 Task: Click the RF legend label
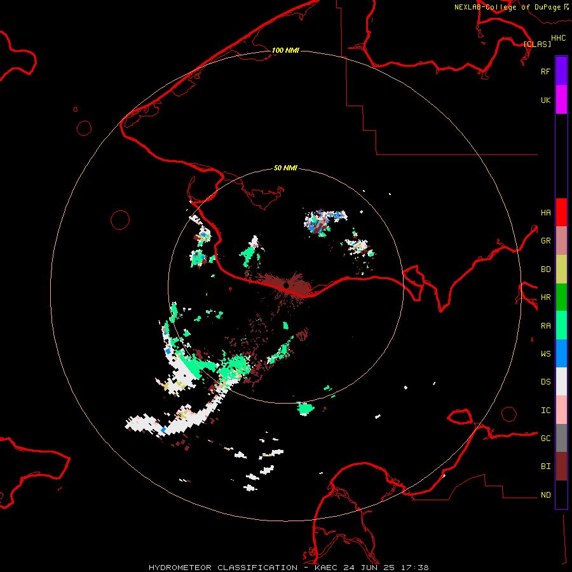coord(545,71)
